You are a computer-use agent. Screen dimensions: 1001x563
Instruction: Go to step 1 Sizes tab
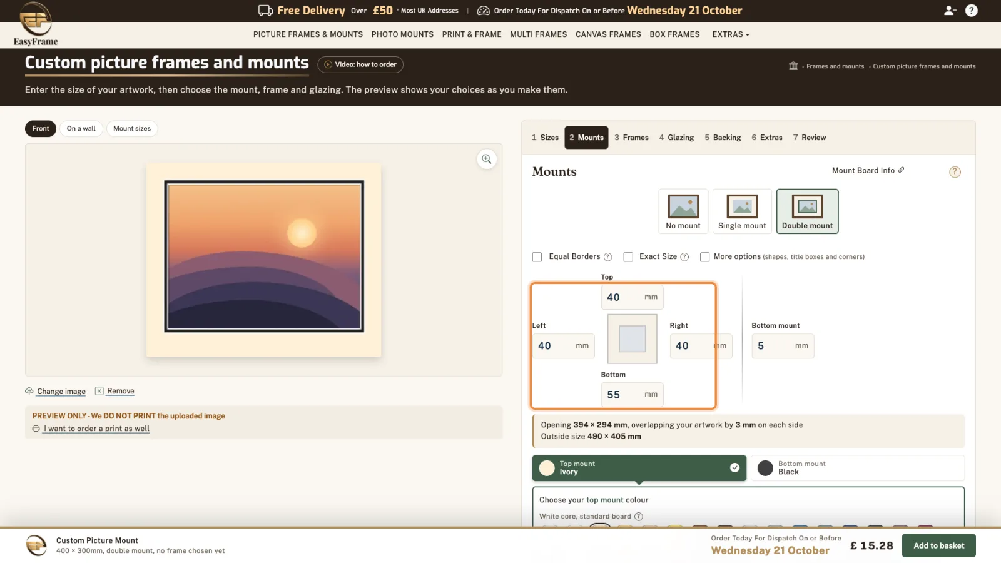tap(545, 138)
